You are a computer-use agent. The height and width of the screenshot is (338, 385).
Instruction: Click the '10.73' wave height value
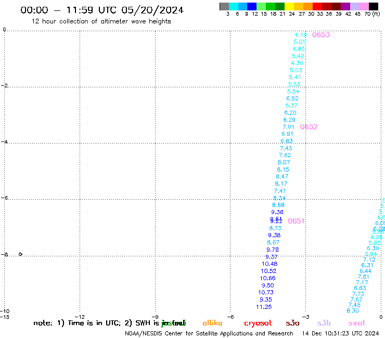pyautogui.click(x=266, y=292)
